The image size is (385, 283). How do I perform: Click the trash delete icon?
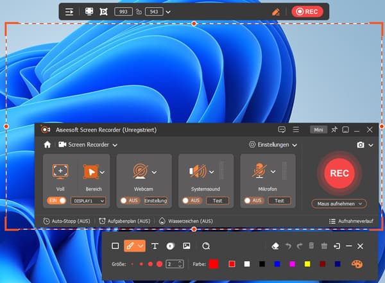[311, 246]
